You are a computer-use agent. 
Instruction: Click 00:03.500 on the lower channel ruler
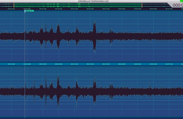pos(43,64)
